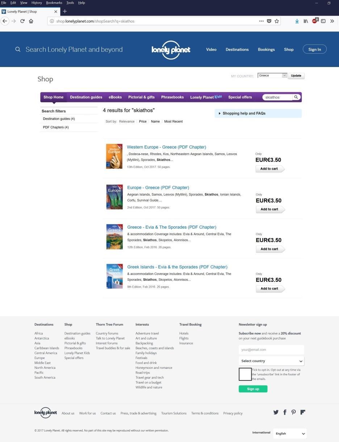Click the Greek Islands book cover thumbnail
Viewport: 339px width, 442px height.
pos(114,276)
